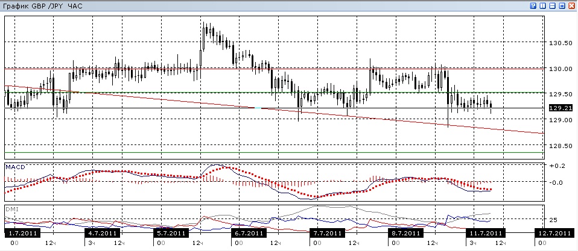The image size is (578, 251).
Task: Maximize the GBP/JPY chart window
Action: [x=562, y=6]
